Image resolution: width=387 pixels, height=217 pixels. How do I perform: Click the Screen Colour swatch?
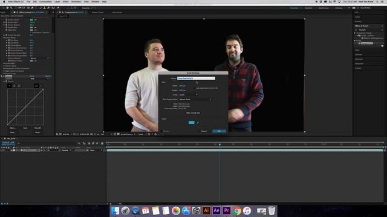coord(31,20)
